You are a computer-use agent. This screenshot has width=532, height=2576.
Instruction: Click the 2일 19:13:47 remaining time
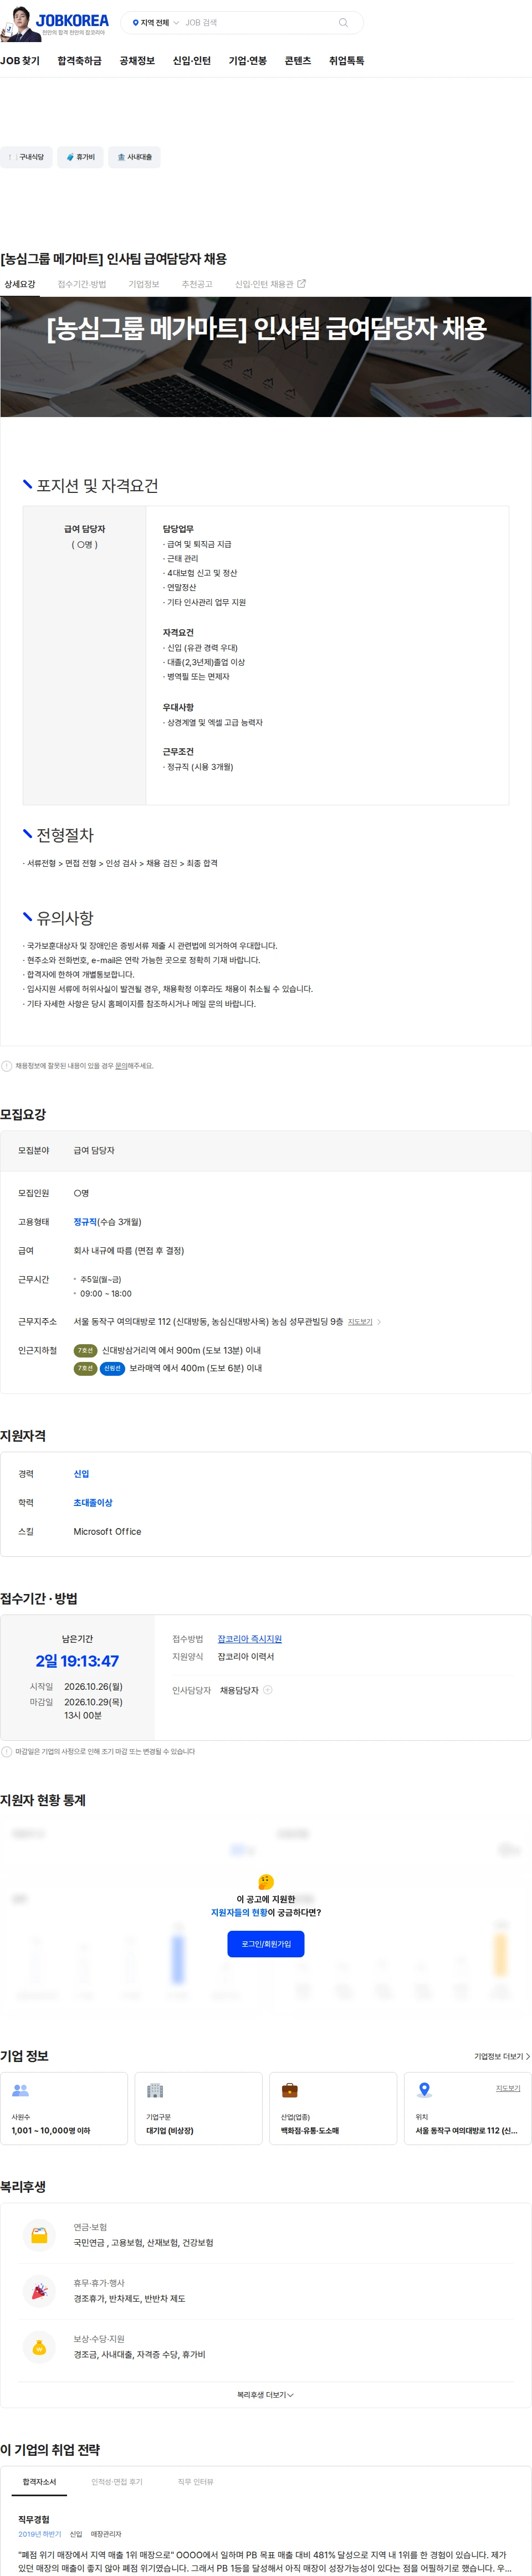point(77,1661)
